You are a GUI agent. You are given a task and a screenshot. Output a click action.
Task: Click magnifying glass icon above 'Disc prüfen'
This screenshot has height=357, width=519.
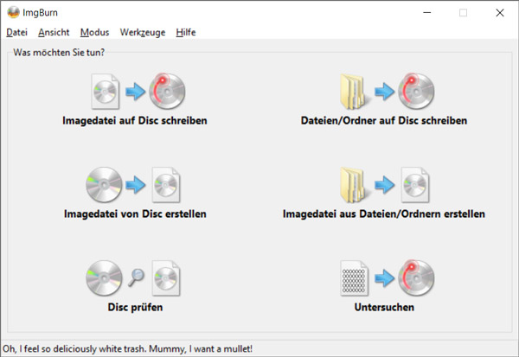click(136, 277)
